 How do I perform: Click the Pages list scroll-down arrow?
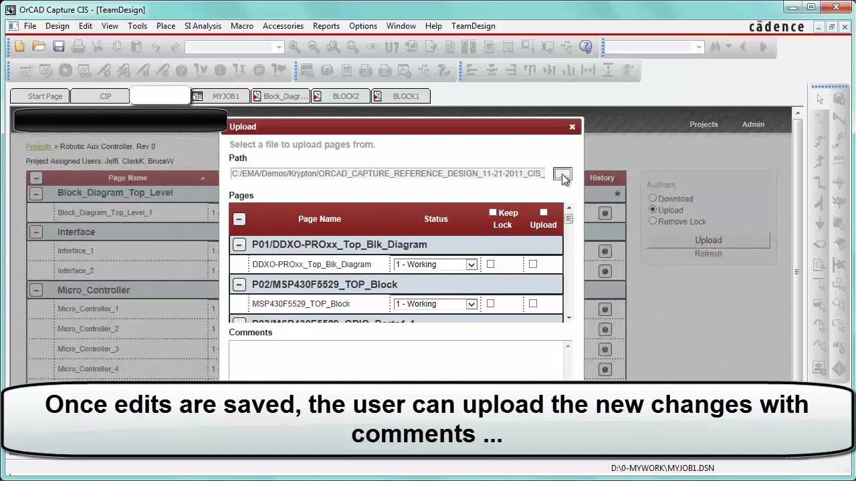point(568,318)
